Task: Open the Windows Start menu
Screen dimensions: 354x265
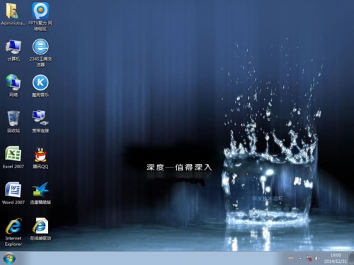Action: pos(9,259)
